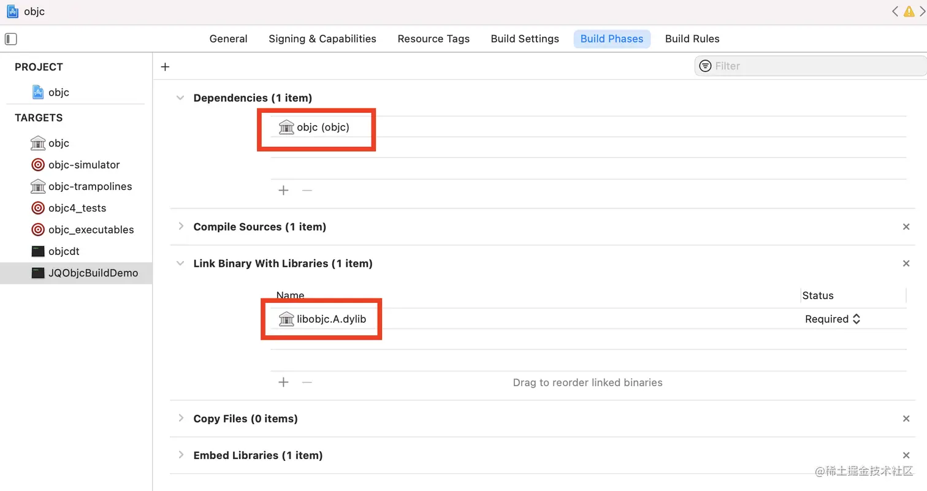Screen dimensions: 927x491
Task: Expand the Copy Files section
Action: point(180,418)
